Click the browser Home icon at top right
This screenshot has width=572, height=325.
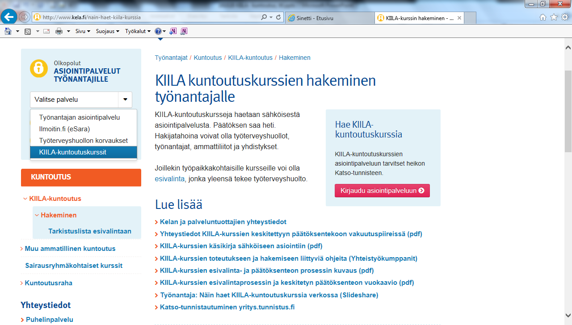(x=543, y=17)
